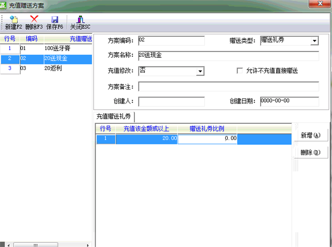Click the 赠送礼券比例 column header
Image resolution: width=332 pixels, height=247 pixels.
coord(207,129)
